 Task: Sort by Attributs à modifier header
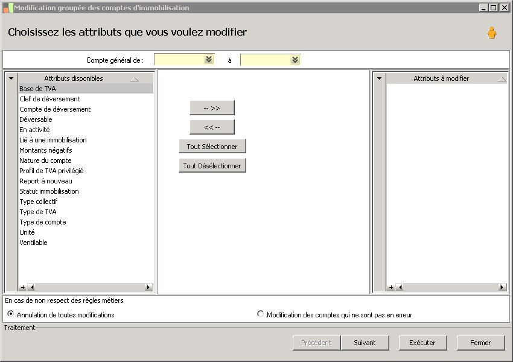click(447, 78)
